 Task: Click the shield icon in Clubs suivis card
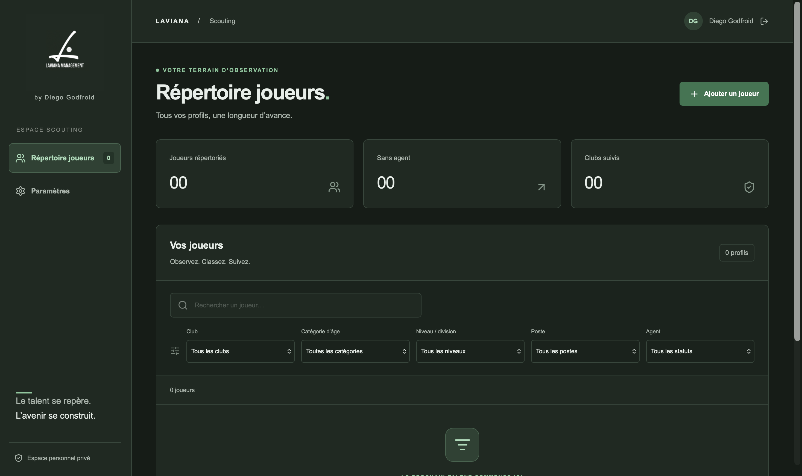[x=749, y=187]
